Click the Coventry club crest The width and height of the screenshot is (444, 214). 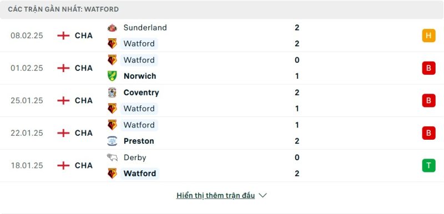click(x=112, y=93)
